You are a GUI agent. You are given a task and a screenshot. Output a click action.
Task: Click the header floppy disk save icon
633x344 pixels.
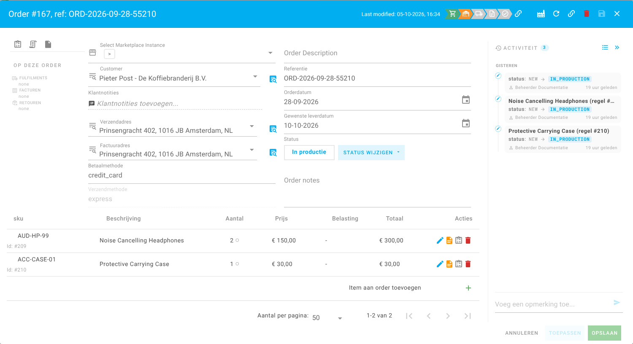click(602, 14)
